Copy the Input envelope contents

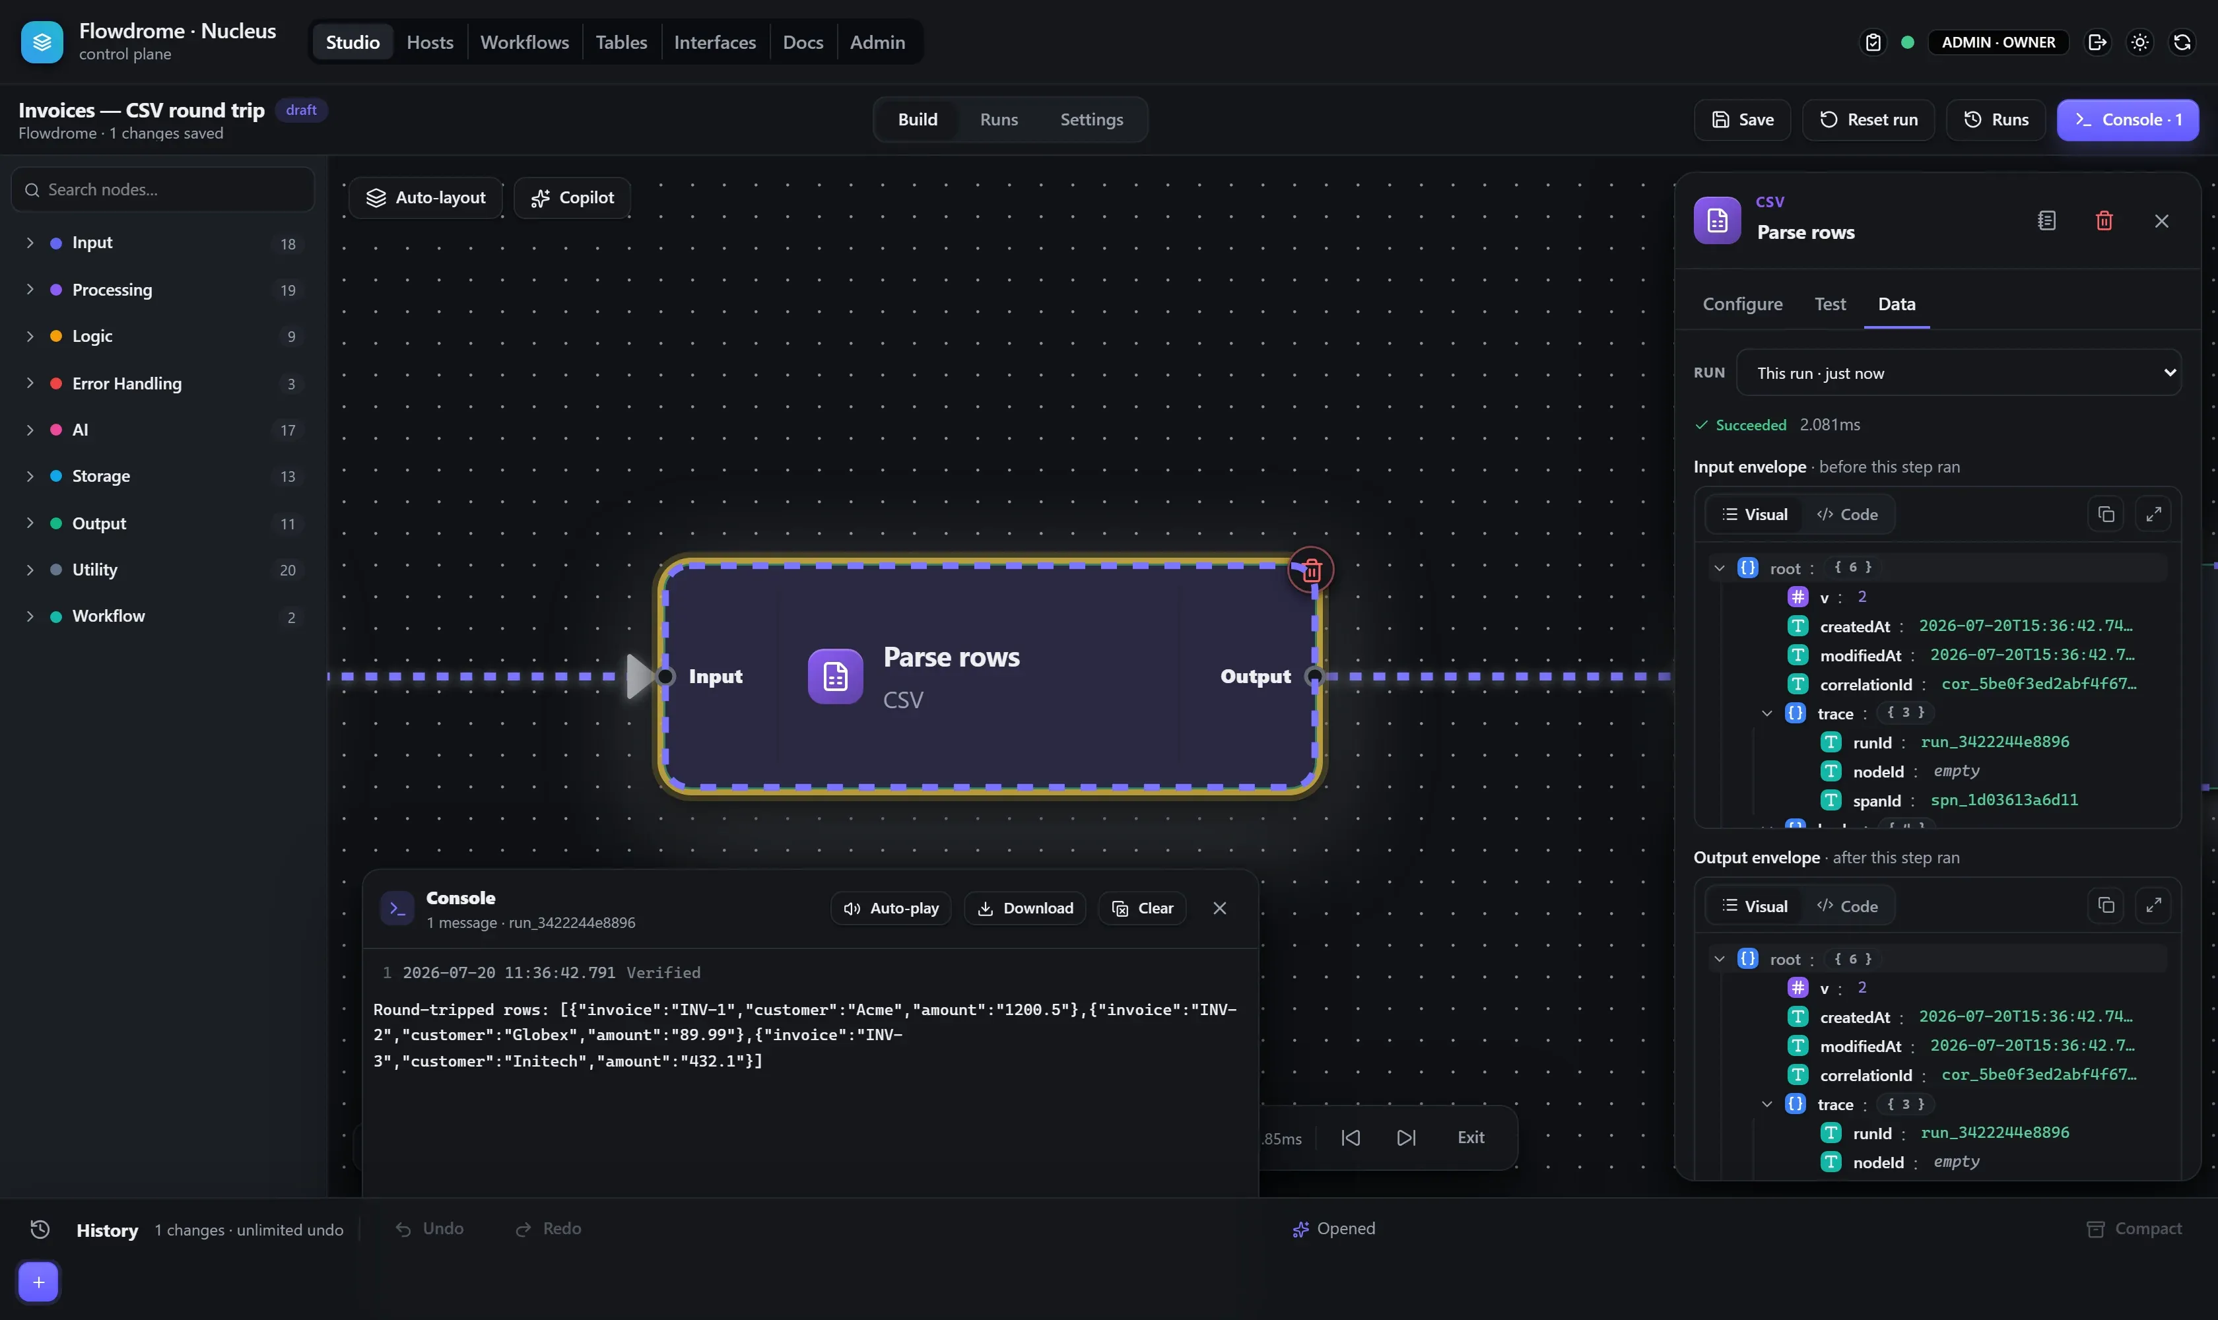[x=2105, y=514]
